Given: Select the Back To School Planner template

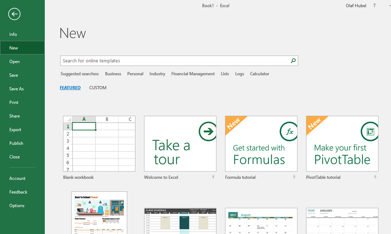Looking at the screenshot, I should click(99, 213).
